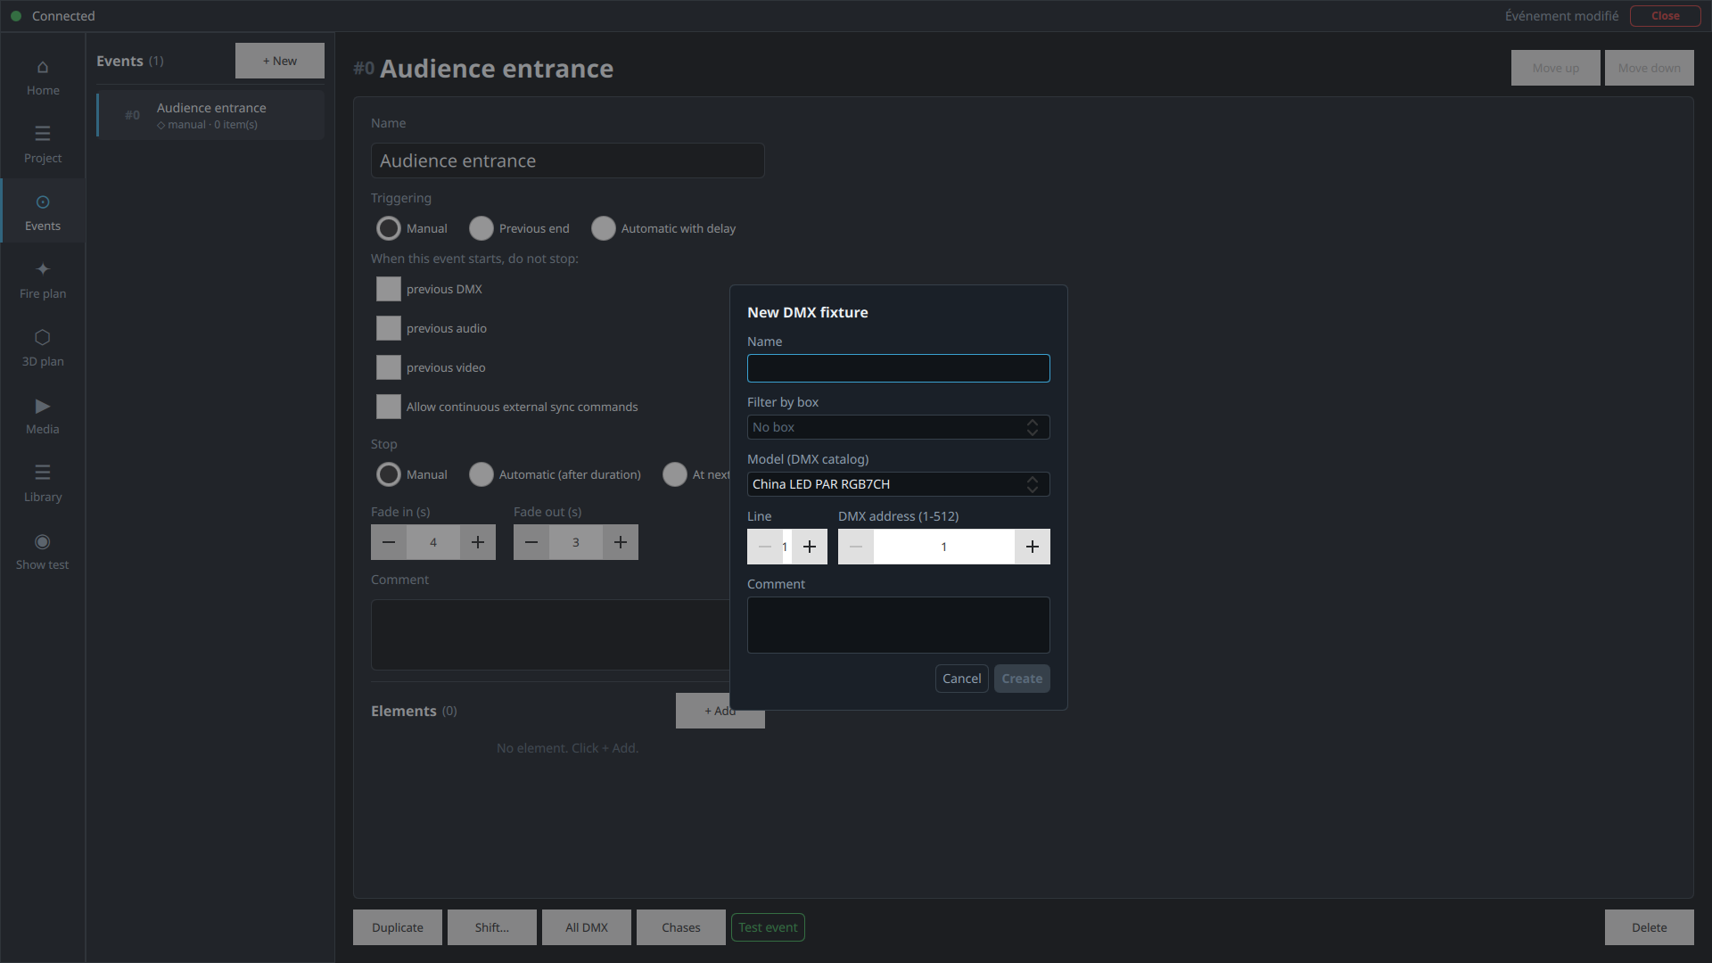The image size is (1712, 963).
Task: Select the Audience entrance event row
Action: pos(210,115)
